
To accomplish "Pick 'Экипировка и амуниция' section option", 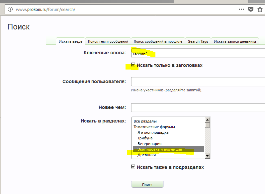I will [x=160, y=149].
